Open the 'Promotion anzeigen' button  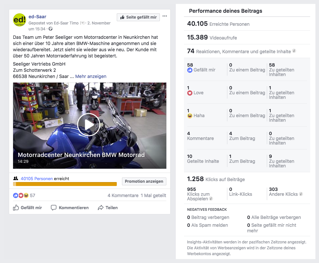144,181
